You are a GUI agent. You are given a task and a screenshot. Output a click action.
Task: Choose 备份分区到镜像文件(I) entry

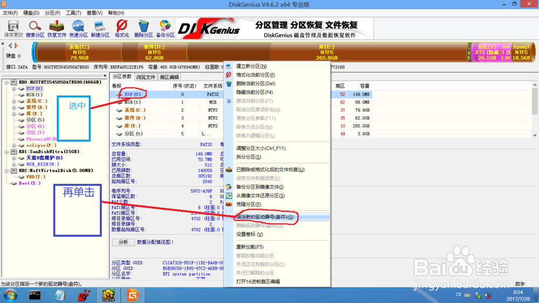277,187
